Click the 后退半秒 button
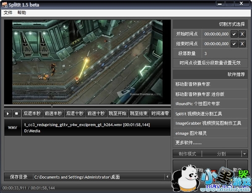The height and width of the screenshot is (193, 252). point(32,114)
